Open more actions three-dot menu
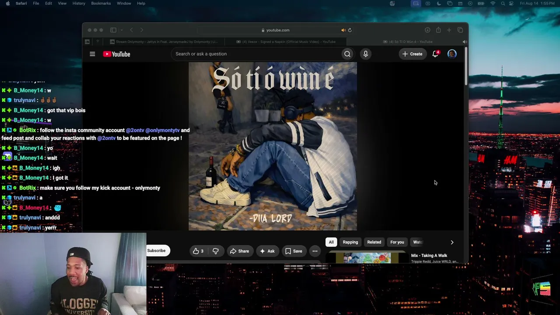 pyautogui.click(x=315, y=251)
